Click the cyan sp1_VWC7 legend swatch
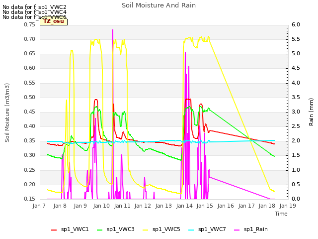This screenshot has height=239, width=318. (x=191, y=230)
